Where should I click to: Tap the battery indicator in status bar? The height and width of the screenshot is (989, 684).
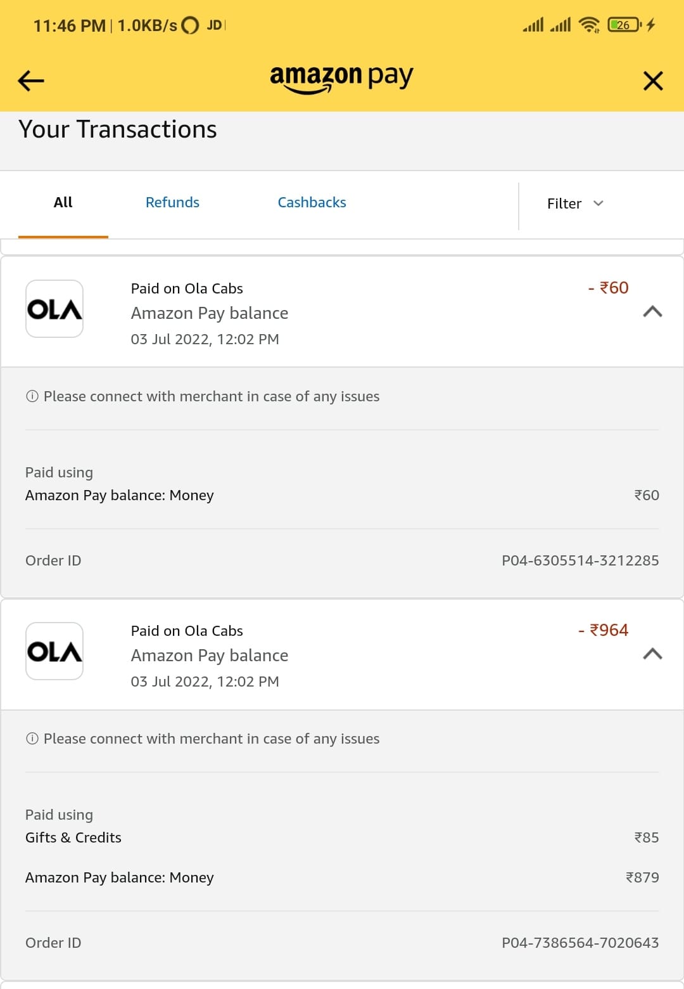click(624, 25)
